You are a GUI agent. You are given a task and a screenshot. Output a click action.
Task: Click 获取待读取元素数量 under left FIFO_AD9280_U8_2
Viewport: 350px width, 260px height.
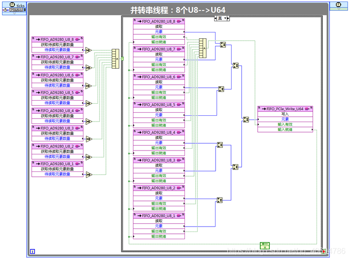pyautogui.click(x=57, y=152)
